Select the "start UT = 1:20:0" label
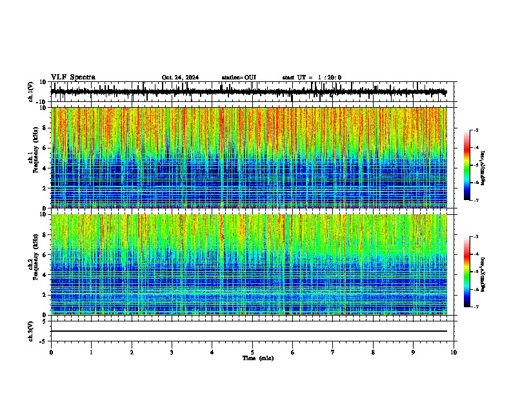The height and width of the screenshot is (395, 511). 312,77
